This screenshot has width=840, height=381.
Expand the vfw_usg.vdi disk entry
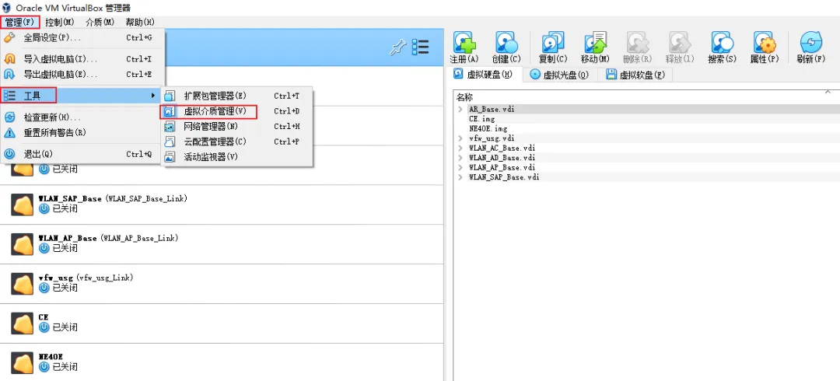(x=460, y=138)
